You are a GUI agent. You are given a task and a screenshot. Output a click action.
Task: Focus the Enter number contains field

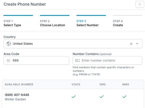(107, 60)
